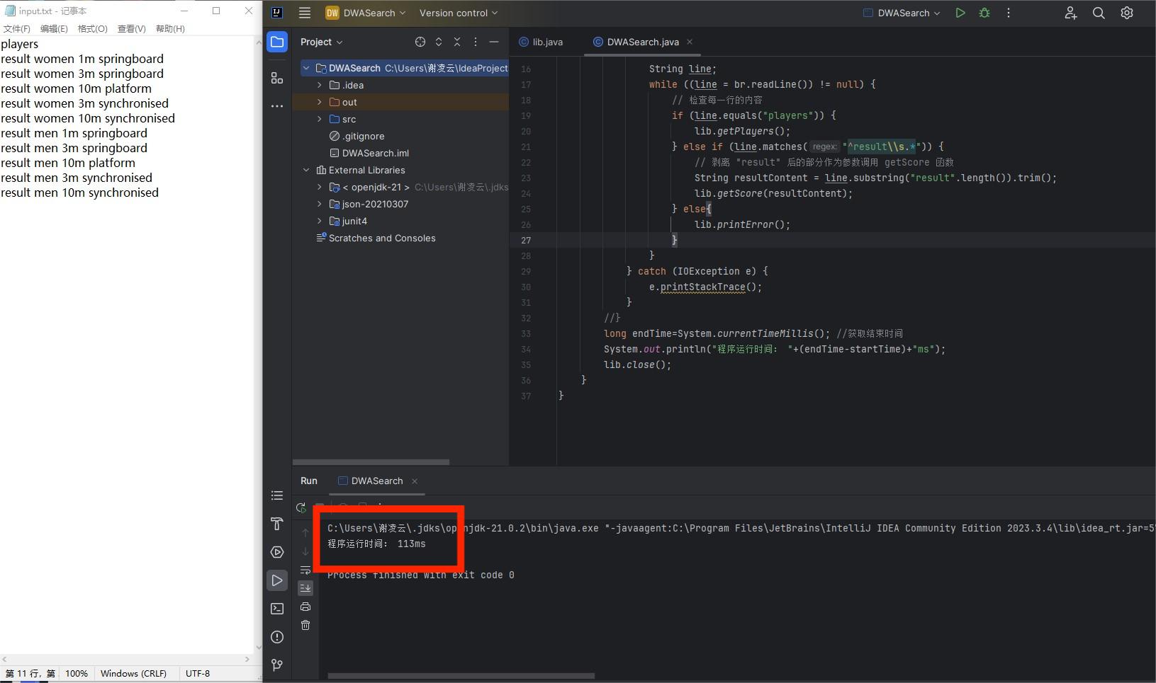Open the Structure tool window icon
1156x683 pixels.
[277, 78]
